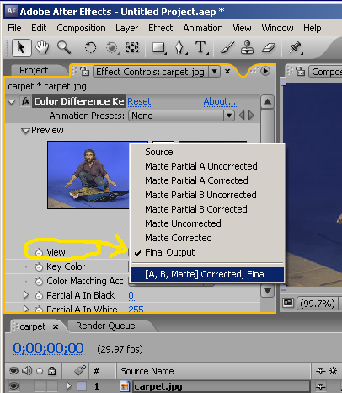Screen dimensions: 342x393
Task: Open the Window menu
Action: click(x=277, y=28)
